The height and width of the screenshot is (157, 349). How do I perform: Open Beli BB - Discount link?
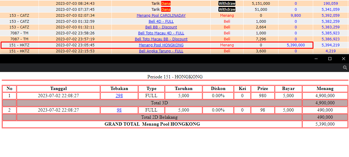tap(161, 27)
